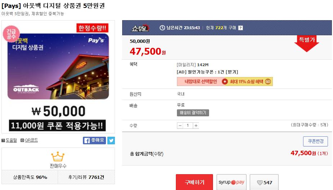Click the heart wishlist button showing 547
This screenshot has width=333, height=190.
click(x=264, y=182)
